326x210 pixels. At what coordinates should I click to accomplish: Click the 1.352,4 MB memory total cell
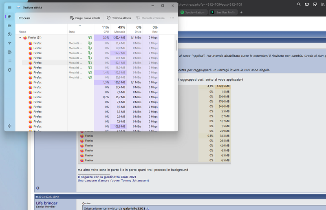pyautogui.click(x=118, y=38)
